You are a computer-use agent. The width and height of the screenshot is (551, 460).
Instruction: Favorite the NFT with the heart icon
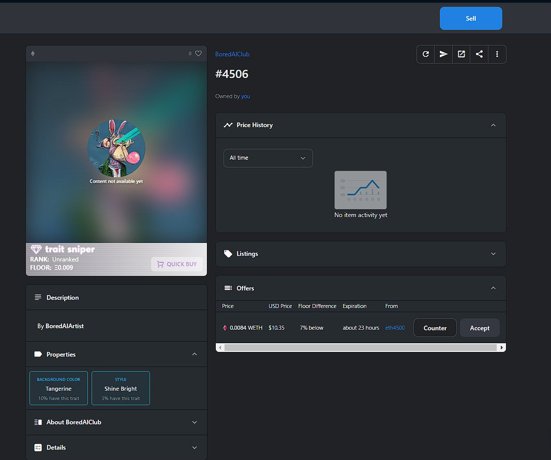coord(199,53)
